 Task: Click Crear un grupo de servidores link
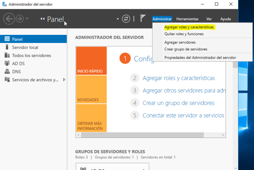click(x=178, y=103)
